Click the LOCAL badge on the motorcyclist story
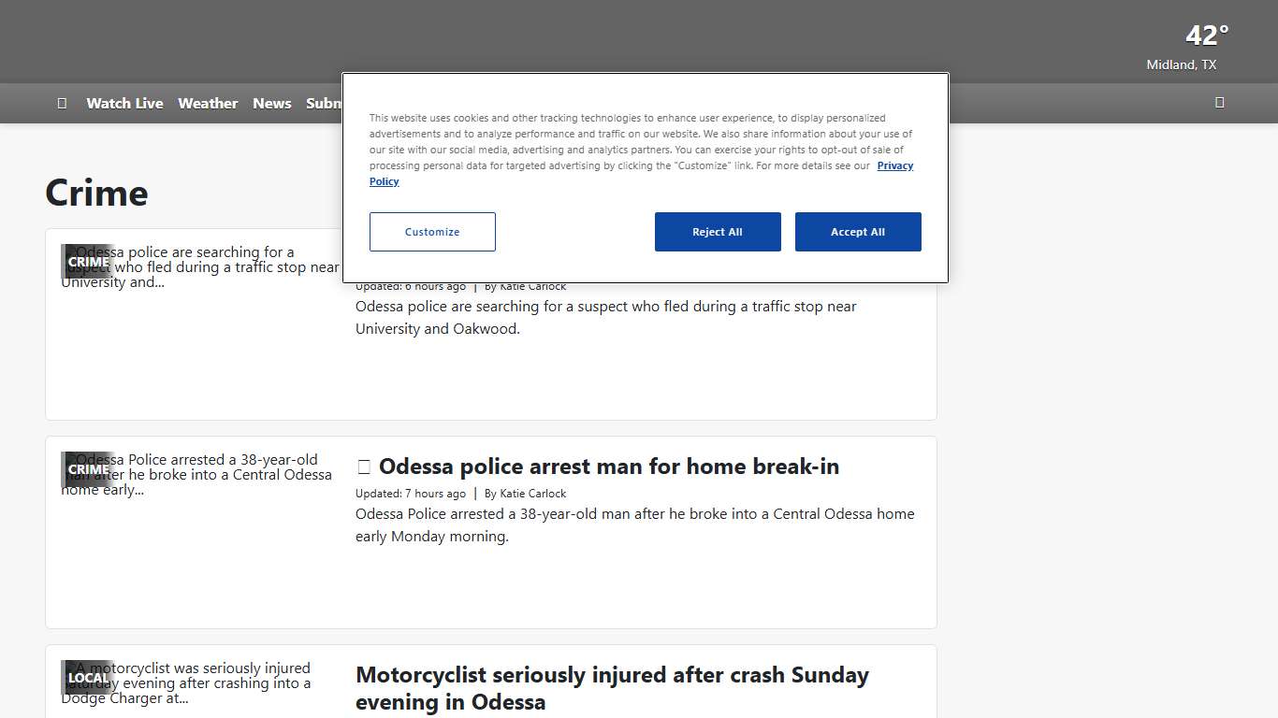Screen dimensions: 1278x718 point(87,678)
